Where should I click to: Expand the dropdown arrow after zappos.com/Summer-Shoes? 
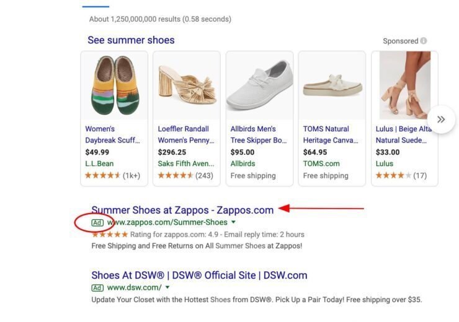point(233,222)
